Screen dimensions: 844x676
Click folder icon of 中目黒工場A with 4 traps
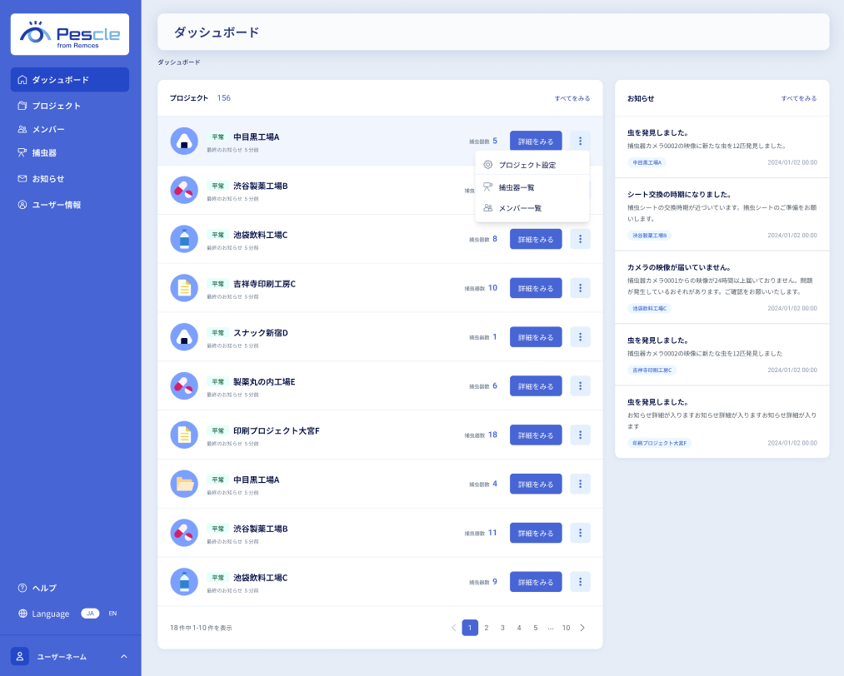pyautogui.click(x=184, y=484)
